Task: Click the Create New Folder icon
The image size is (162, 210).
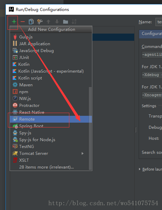Action: (x=66, y=22)
